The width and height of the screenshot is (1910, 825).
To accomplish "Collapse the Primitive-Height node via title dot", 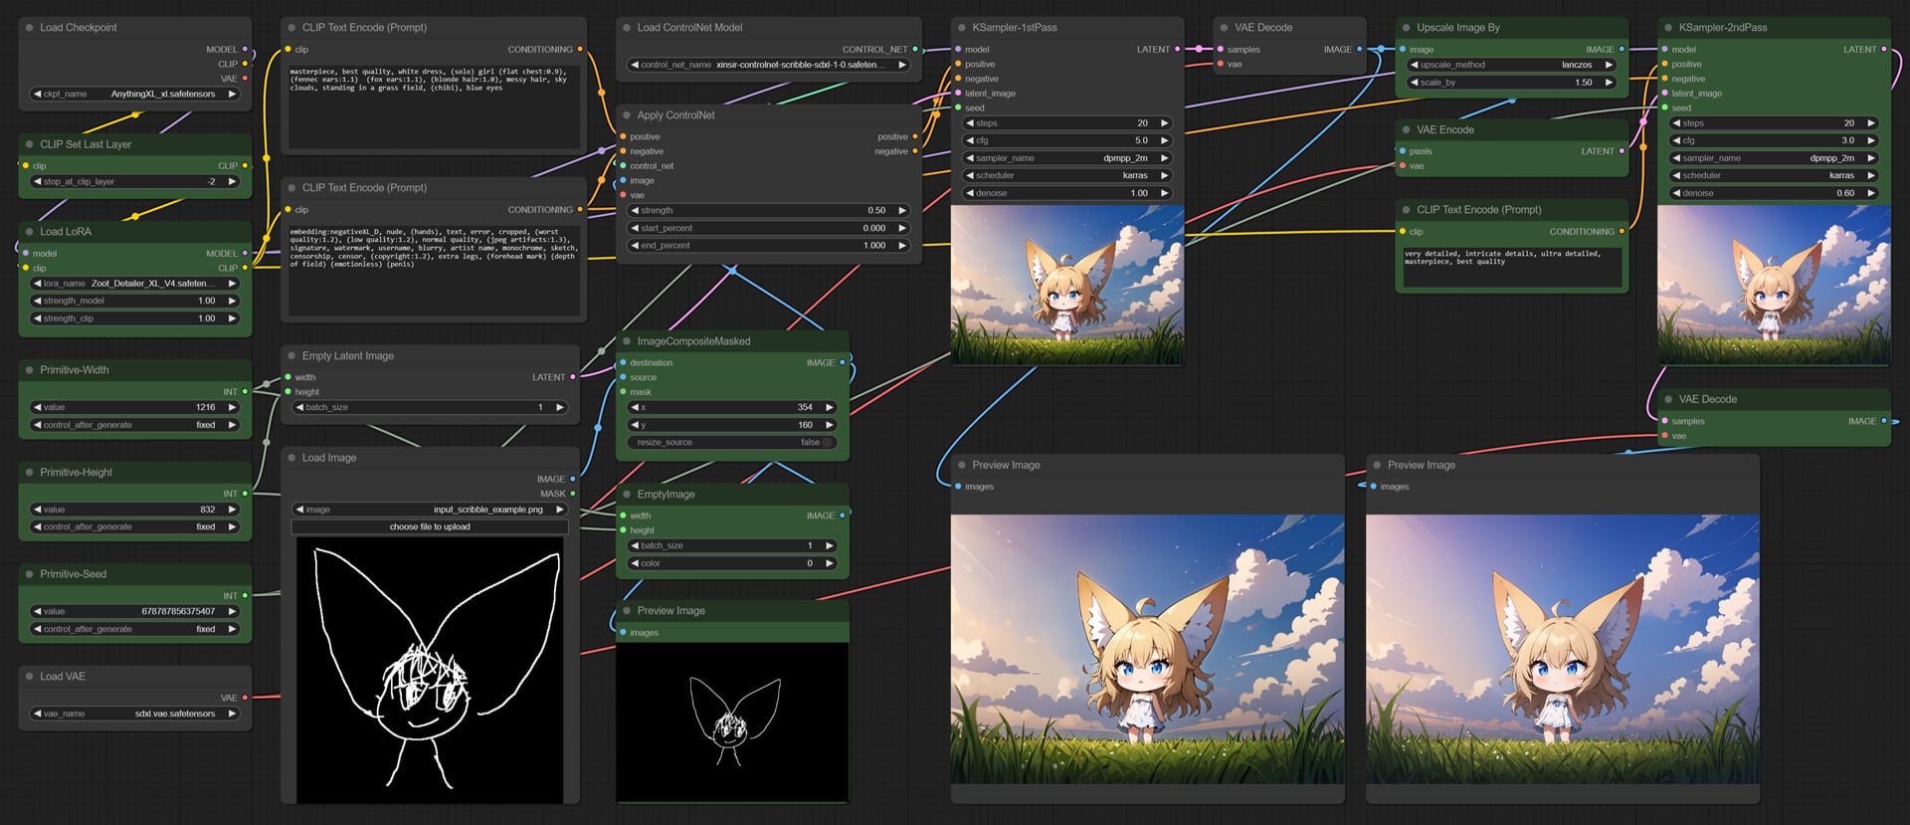I will (x=29, y=473).
